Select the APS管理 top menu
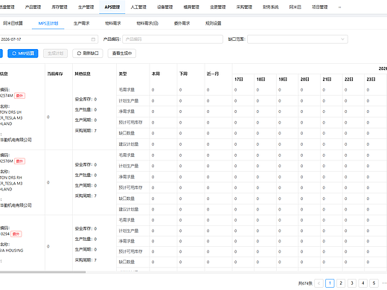387x290 pixels. (112, 7)
